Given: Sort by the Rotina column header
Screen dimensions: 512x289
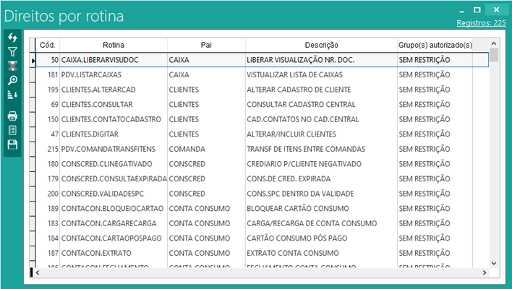Looking at the screenshot, I should (113, 45).
